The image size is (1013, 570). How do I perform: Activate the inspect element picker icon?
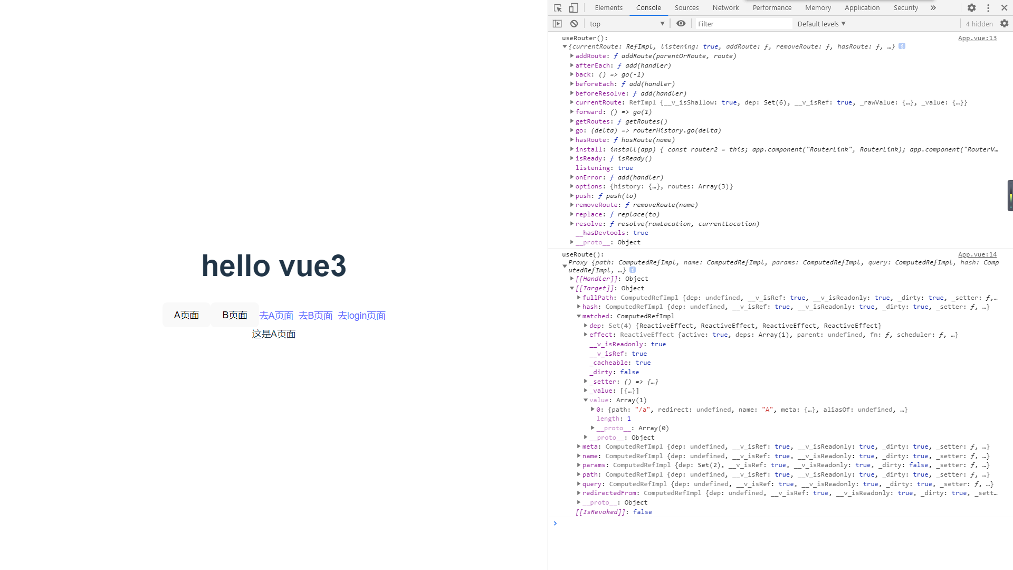558,8
